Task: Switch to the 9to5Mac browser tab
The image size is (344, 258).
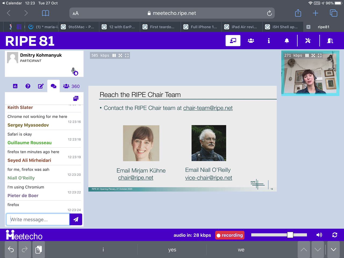Action: coord(79,27)
